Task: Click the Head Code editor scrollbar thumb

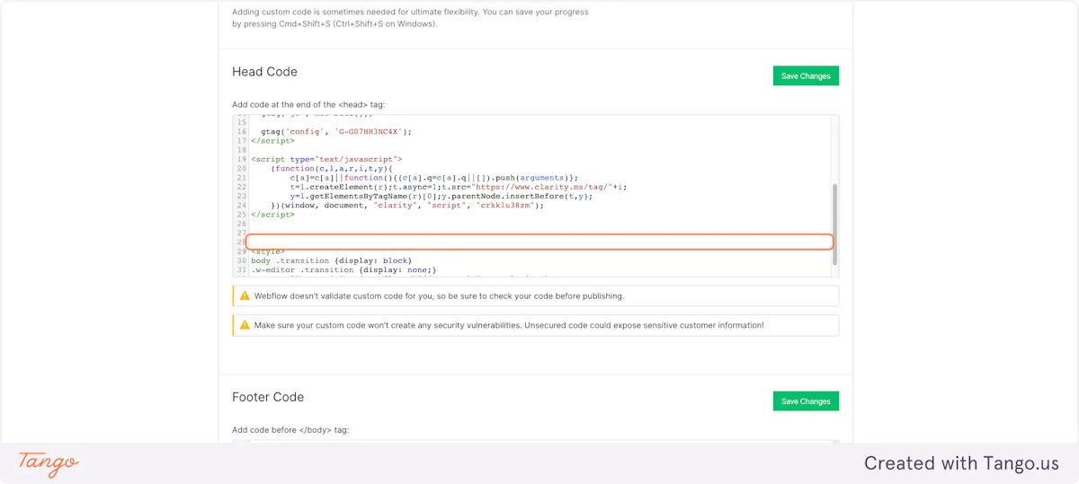Action: pos(835,224)
